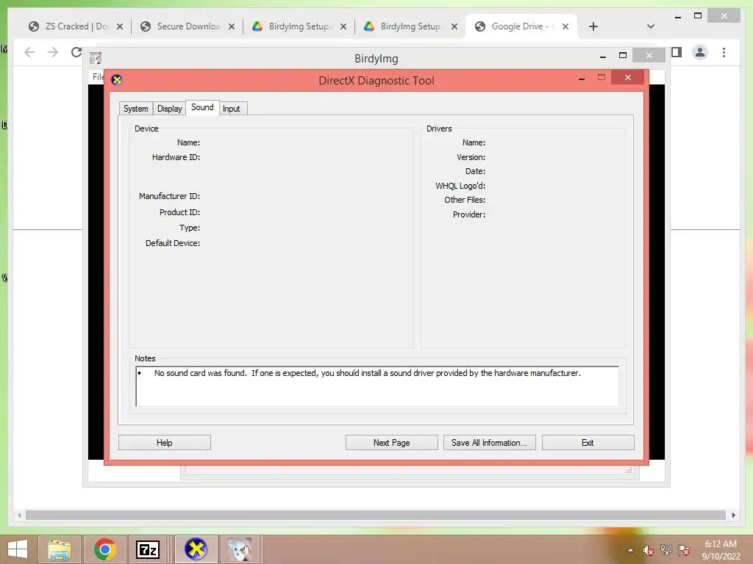The image size is (753, 564).
Task: Close the ZS Cracked browser tab
Action: click(120, 26)
